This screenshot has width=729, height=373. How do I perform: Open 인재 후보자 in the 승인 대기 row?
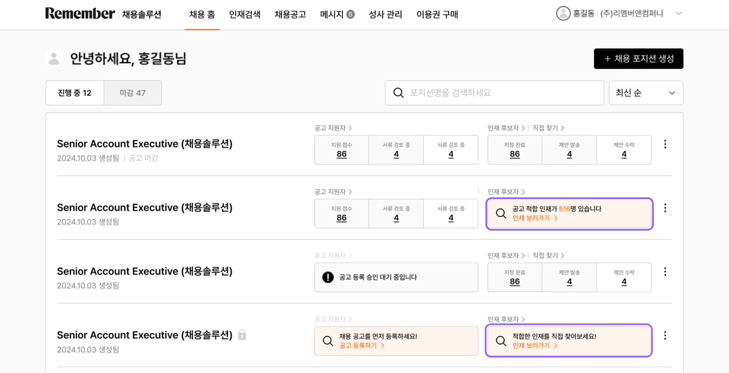(506, 255)
